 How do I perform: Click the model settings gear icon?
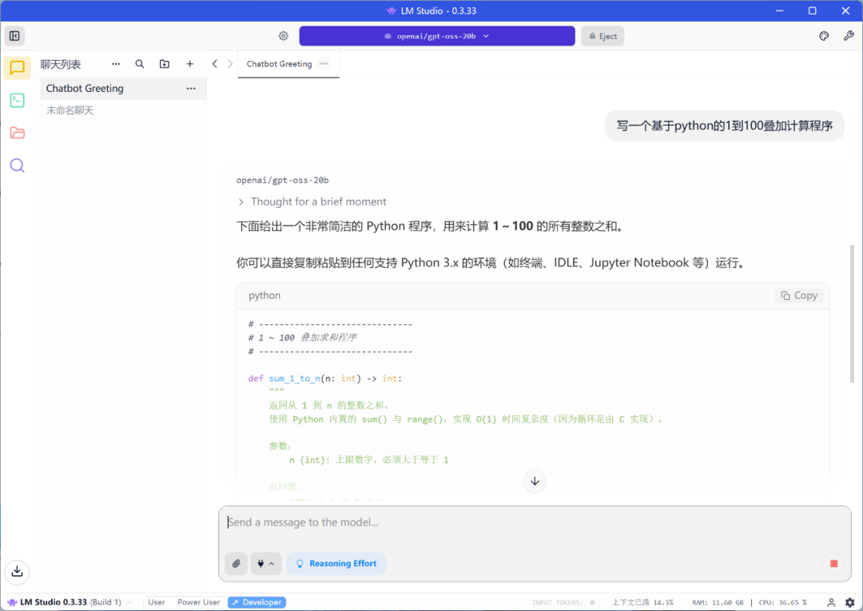(x=284, y=36)
